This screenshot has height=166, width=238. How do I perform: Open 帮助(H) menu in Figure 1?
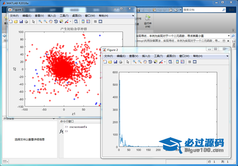104,16
